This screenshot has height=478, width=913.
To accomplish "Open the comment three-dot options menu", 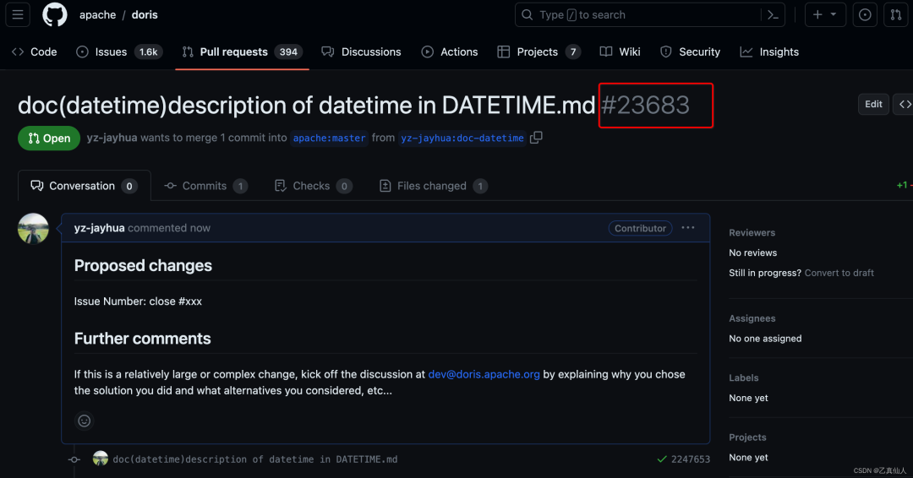I will pyautogui.click(x=687, y=228).
